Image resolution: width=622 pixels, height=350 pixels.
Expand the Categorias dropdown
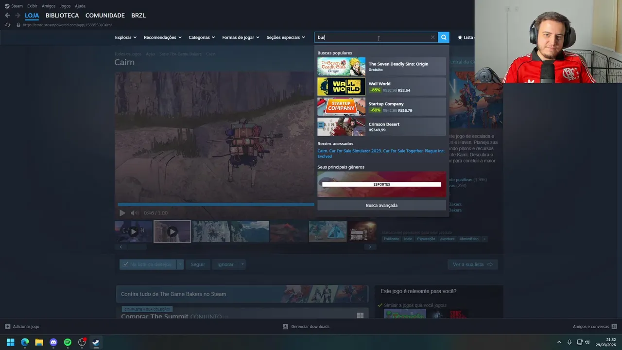pyautogui.click(x=202, y=37)
